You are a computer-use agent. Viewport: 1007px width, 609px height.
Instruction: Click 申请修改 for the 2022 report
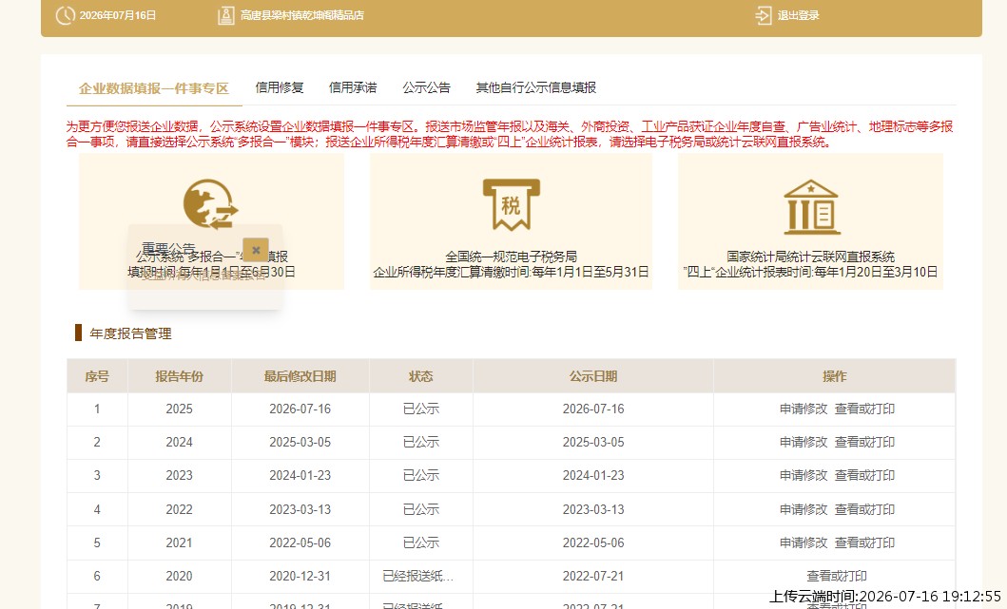coord(804,509)
